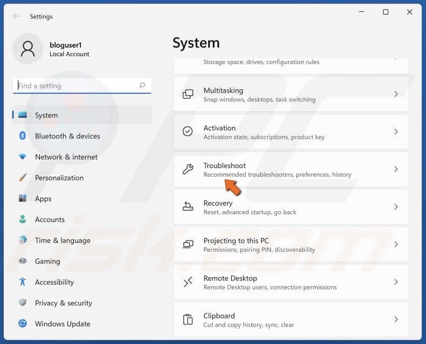Open Accounts settings category

click(x=50, y=219)
